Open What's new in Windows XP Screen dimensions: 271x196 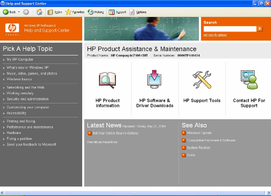[27, 68]
